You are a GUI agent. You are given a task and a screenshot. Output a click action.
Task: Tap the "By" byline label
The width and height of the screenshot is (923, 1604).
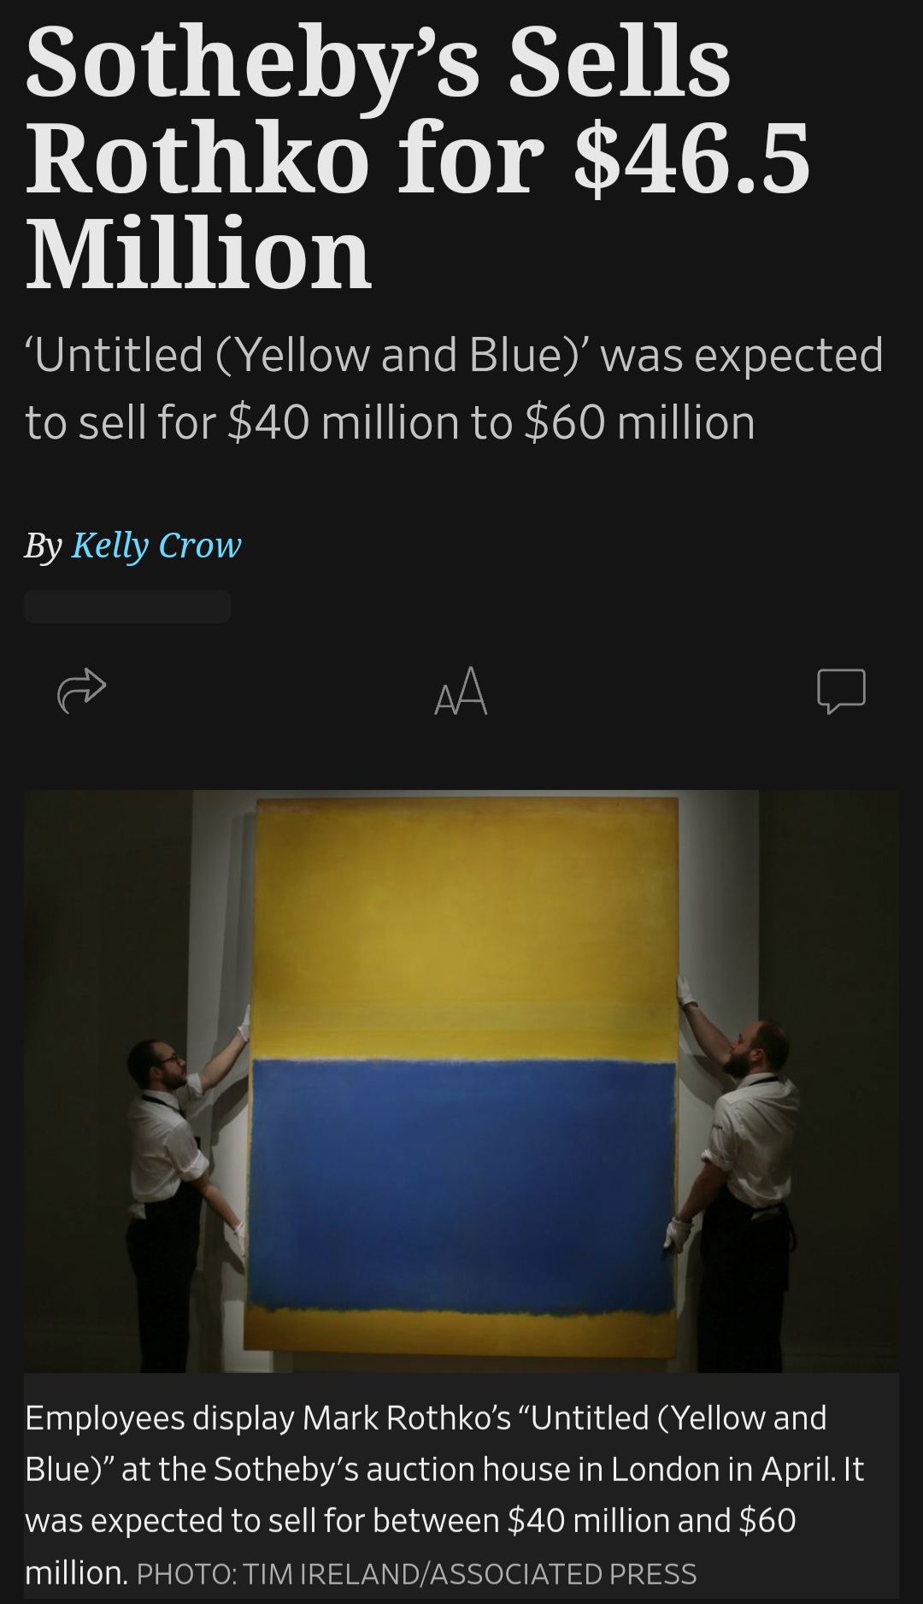tap(44, 546)
